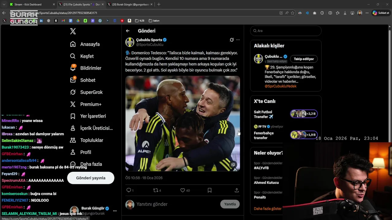Image resolution: width=392 pixels, height=220 pixels.
Task: Open the browser extensions puzzle icon
Action: (x=322, y=13)
